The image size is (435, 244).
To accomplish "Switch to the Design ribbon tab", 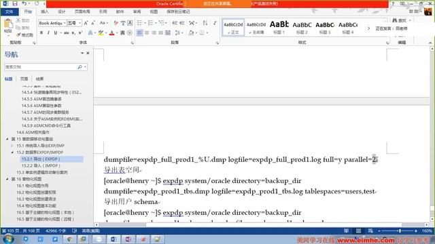I will point(62,12).
